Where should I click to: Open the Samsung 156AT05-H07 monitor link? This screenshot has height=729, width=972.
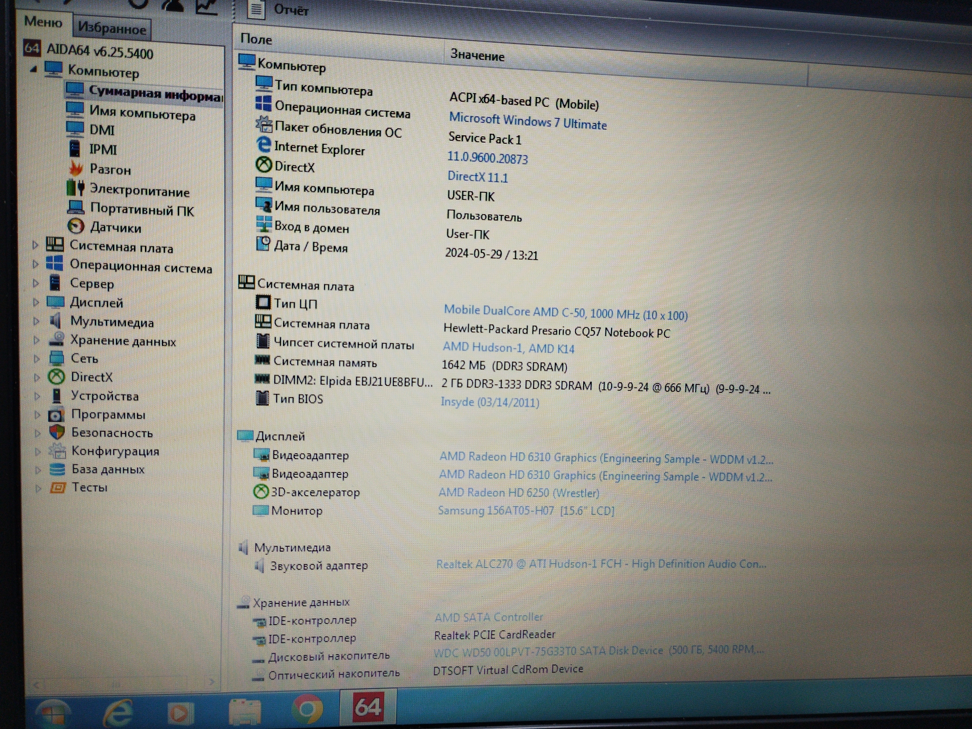(526, 510)
